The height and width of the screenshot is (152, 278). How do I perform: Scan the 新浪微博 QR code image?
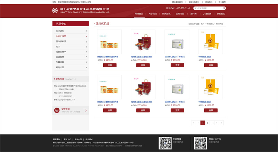[165, 142]
